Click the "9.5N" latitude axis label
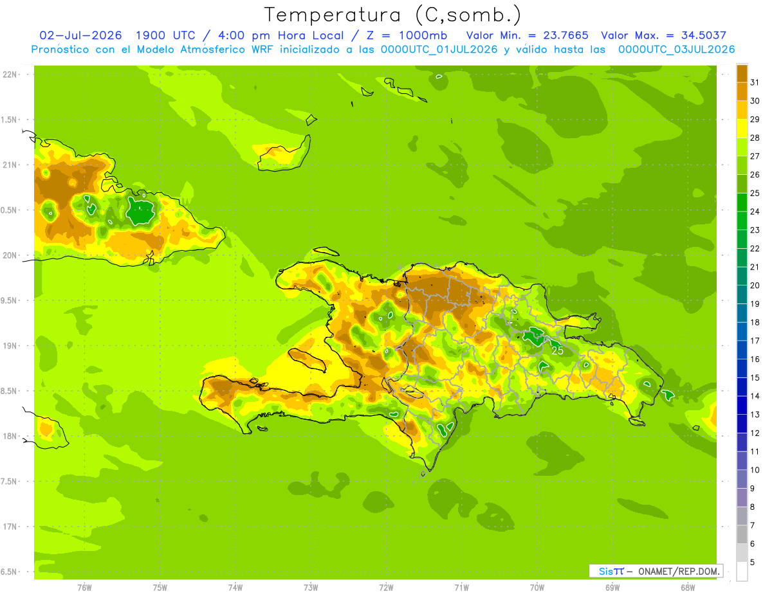Viewport: 772px width, 596px height. tap(10, 300)
